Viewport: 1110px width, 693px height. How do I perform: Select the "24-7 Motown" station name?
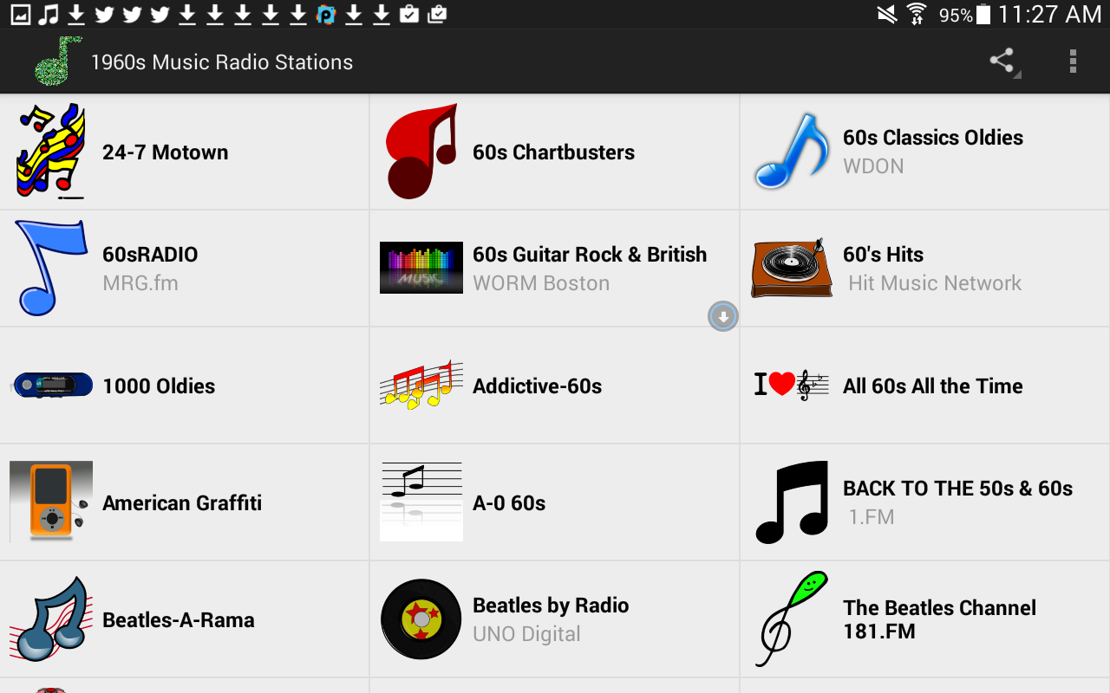(166, 152)
